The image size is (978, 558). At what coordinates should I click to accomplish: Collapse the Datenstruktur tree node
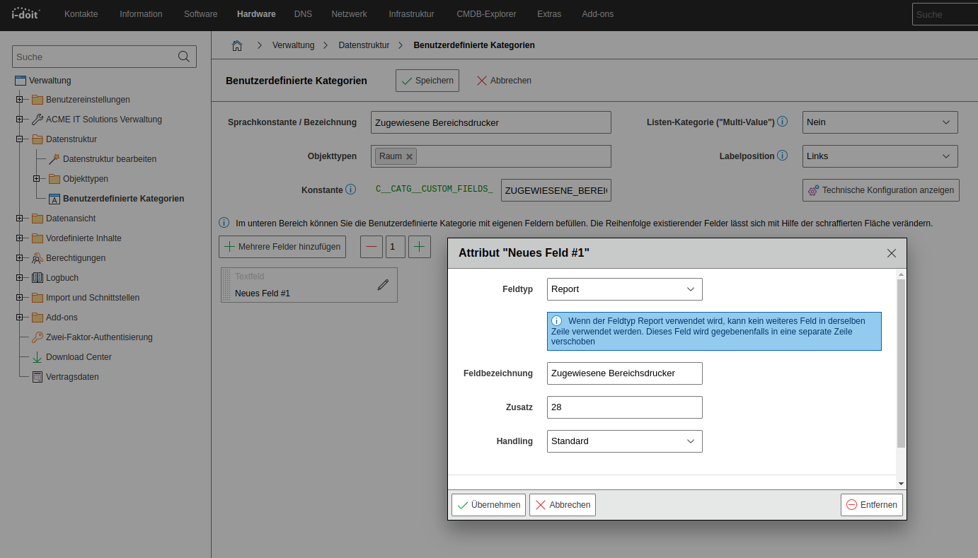click(20, 139)
